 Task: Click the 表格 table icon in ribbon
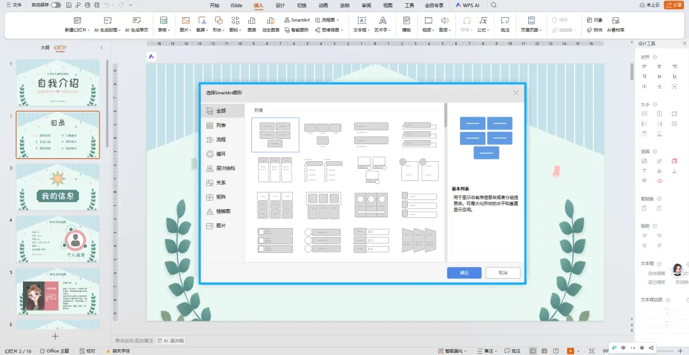(x=163, y=20)
